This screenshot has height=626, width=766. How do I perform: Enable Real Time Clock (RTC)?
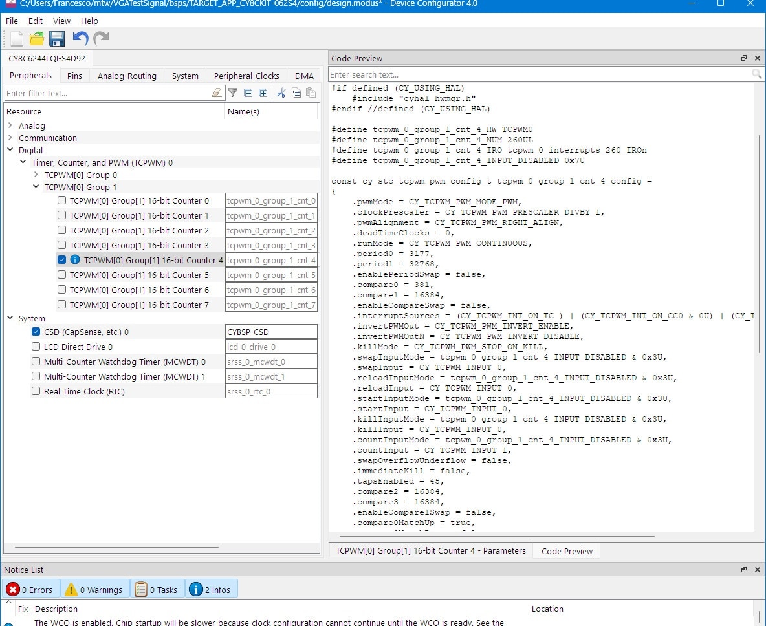tap(36, 391)
